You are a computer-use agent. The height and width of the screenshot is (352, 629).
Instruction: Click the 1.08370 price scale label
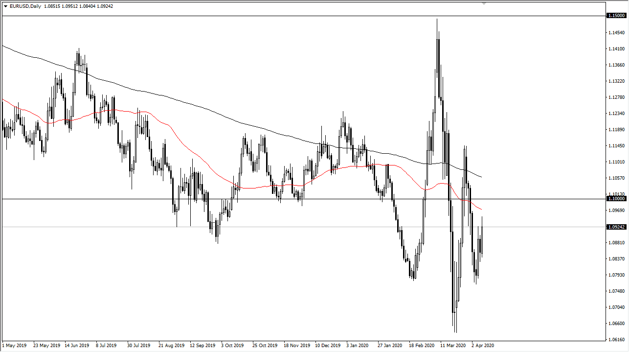pos(617,259)
